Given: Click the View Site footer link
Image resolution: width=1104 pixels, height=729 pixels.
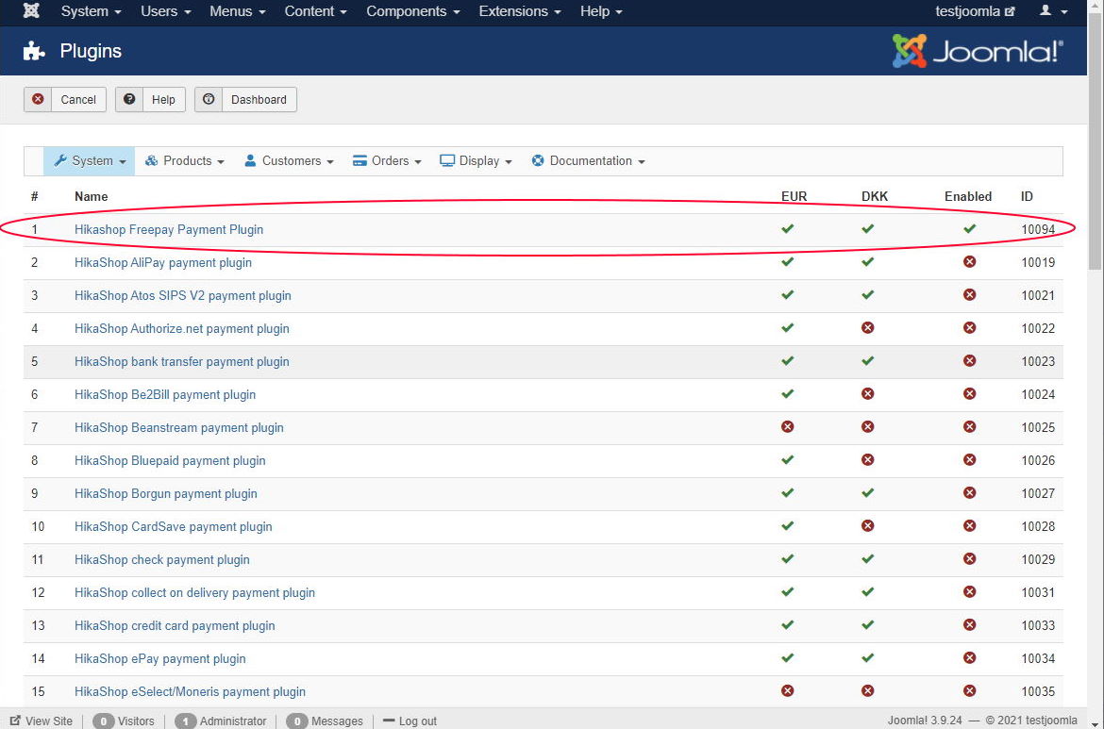Looking at the screenshot, I should point(41,721).
